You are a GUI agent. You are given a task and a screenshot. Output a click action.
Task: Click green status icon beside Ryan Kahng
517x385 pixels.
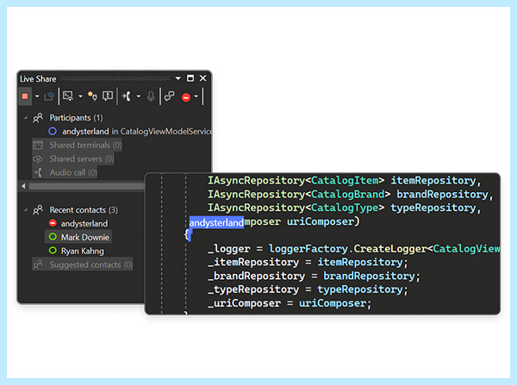click(53, 251)
